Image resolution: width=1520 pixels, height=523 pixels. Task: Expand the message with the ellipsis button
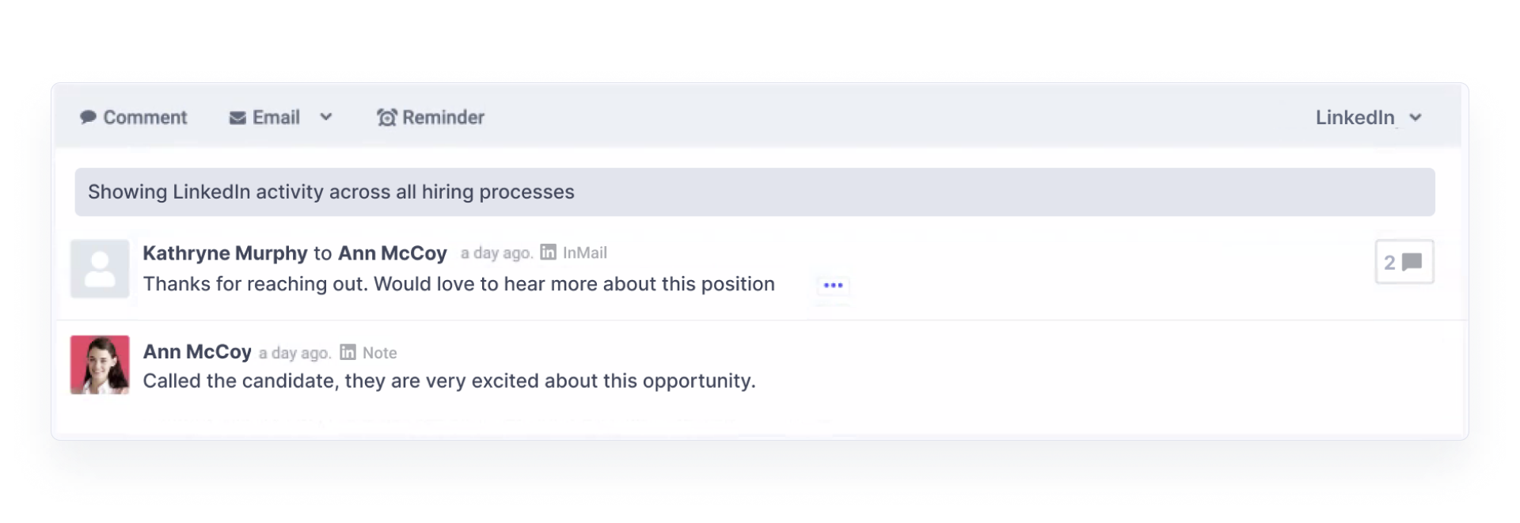[x=833, y=285]
